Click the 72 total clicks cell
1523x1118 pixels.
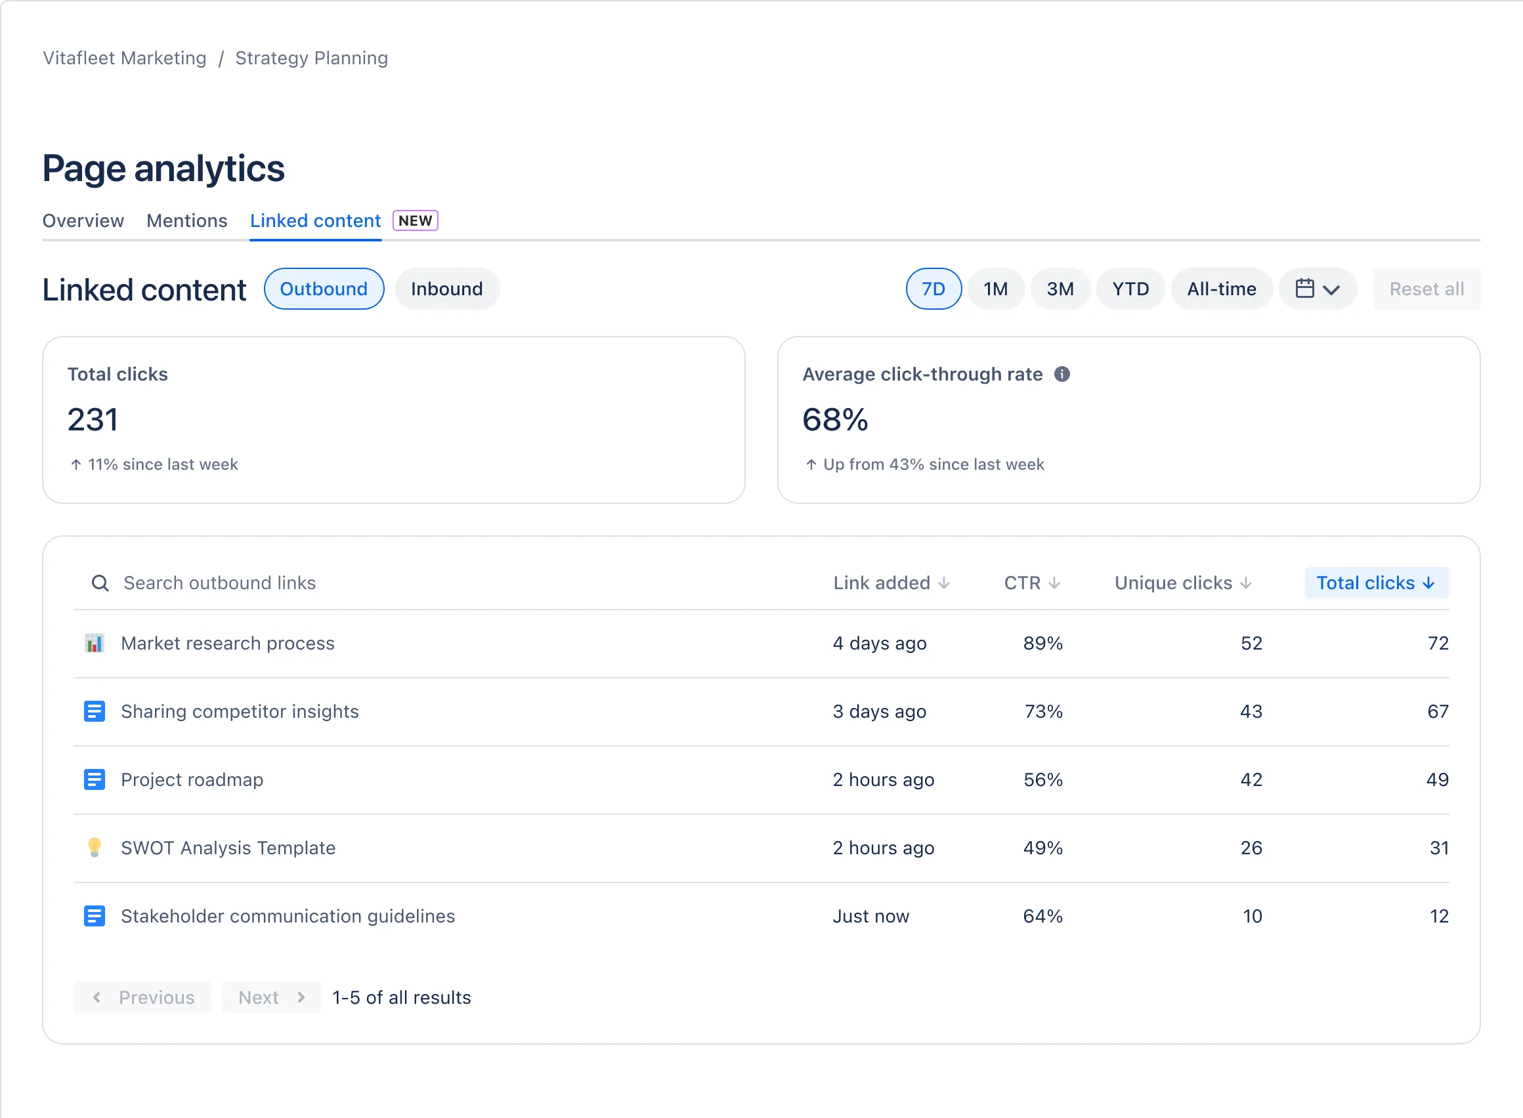coord(1438,643)
